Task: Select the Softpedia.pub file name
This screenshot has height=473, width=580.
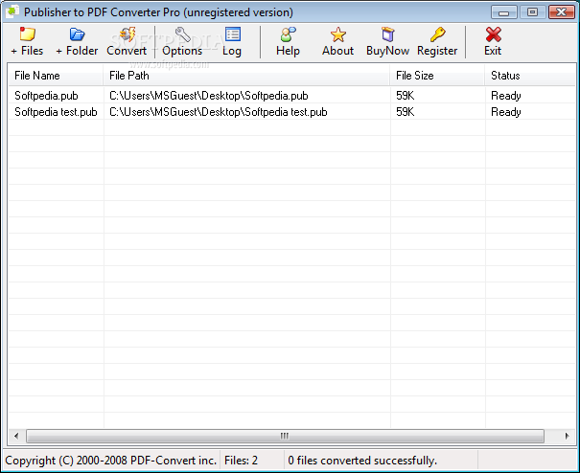Action: coord(46,96)
